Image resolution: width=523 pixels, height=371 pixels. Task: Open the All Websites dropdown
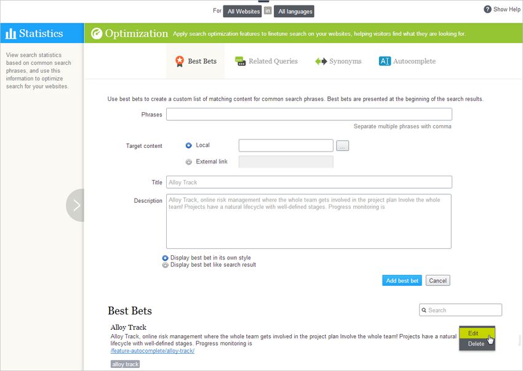242,11
